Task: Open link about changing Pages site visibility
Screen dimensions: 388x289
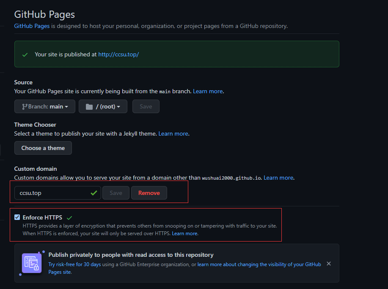Action: (x=184, y=268)
